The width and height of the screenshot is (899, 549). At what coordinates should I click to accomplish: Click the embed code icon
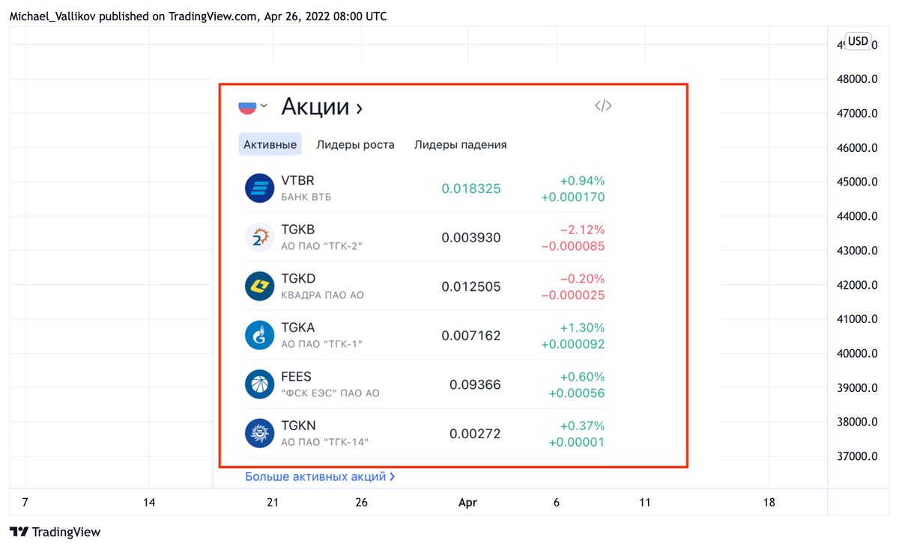603,105
